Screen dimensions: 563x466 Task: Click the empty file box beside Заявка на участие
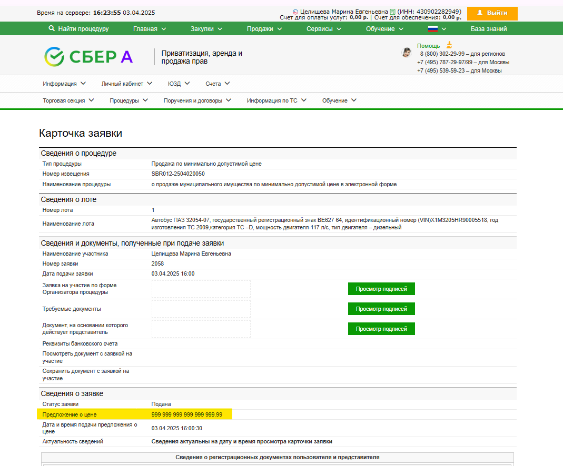point(201,289)
